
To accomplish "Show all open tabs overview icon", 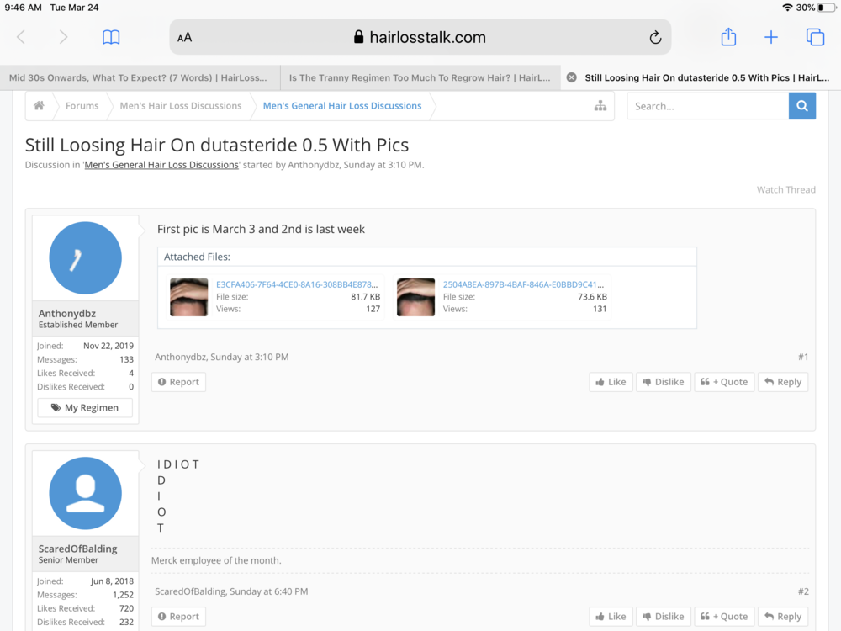I will (x=814, y=37).
